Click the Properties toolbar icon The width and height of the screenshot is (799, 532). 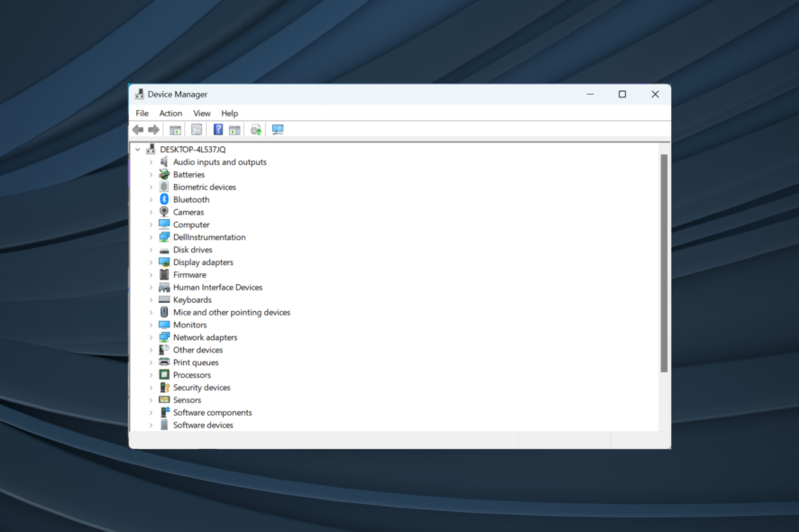[197, 130]
